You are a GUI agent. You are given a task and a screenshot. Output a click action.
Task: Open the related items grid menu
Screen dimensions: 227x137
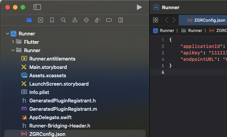point(156,20)
